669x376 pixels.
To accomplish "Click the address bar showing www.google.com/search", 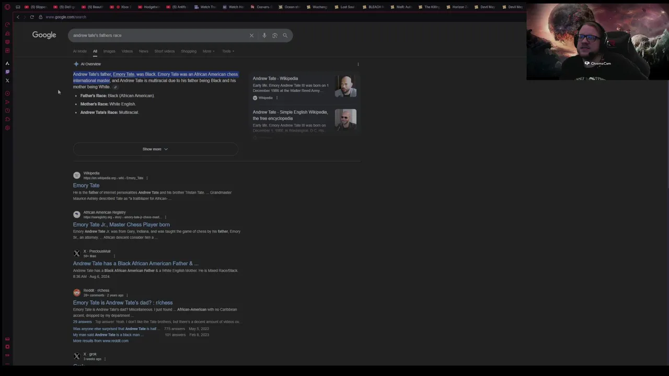I will [66, 17].
